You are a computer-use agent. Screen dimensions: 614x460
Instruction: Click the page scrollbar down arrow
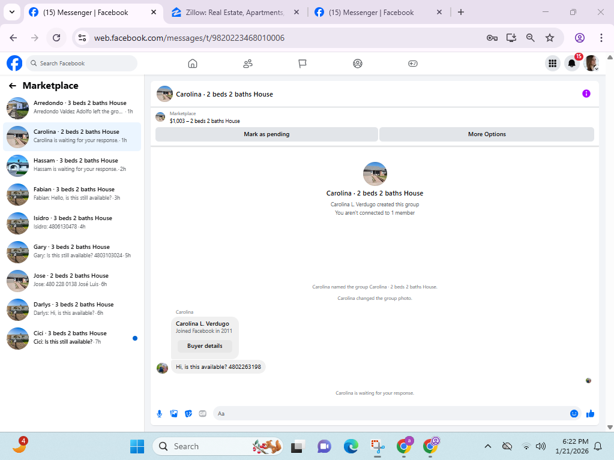coord(610,428)
